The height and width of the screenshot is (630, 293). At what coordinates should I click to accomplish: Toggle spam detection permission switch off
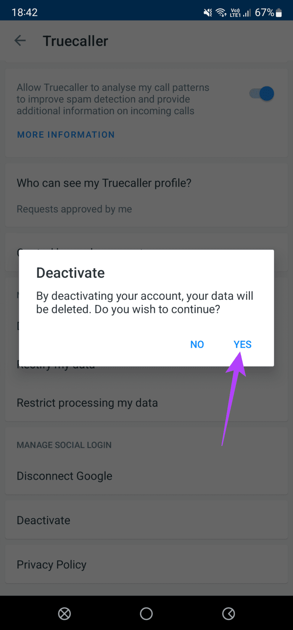261,93
